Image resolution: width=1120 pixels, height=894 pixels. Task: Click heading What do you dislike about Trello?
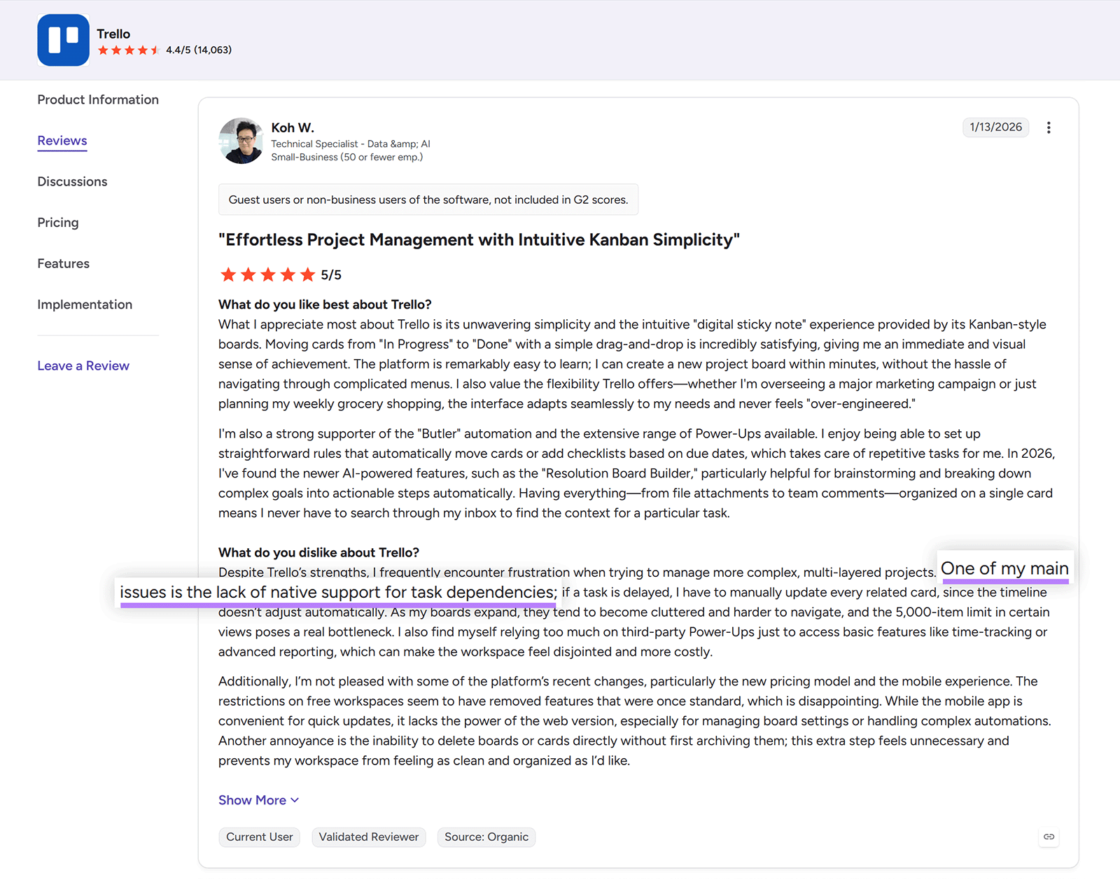(x=318, y=552)
